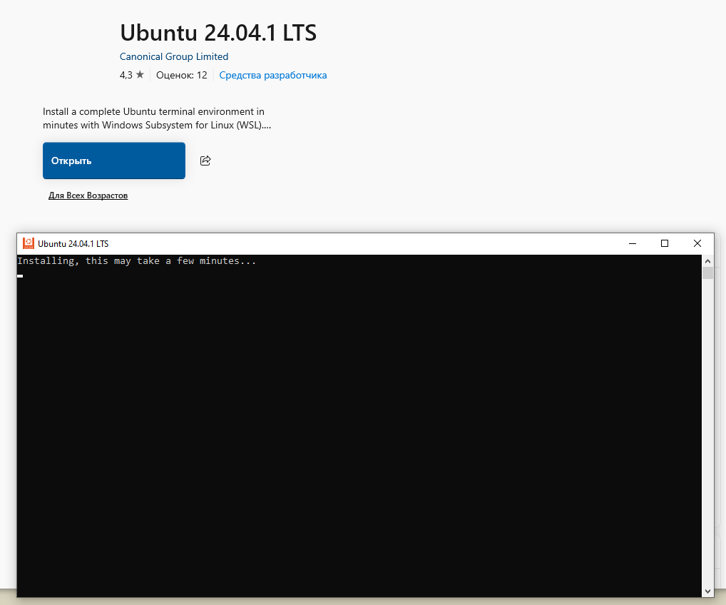Screen dimensions: 726x605
Task: Open the Средства разработчика category link
Action: pos(272,75)
